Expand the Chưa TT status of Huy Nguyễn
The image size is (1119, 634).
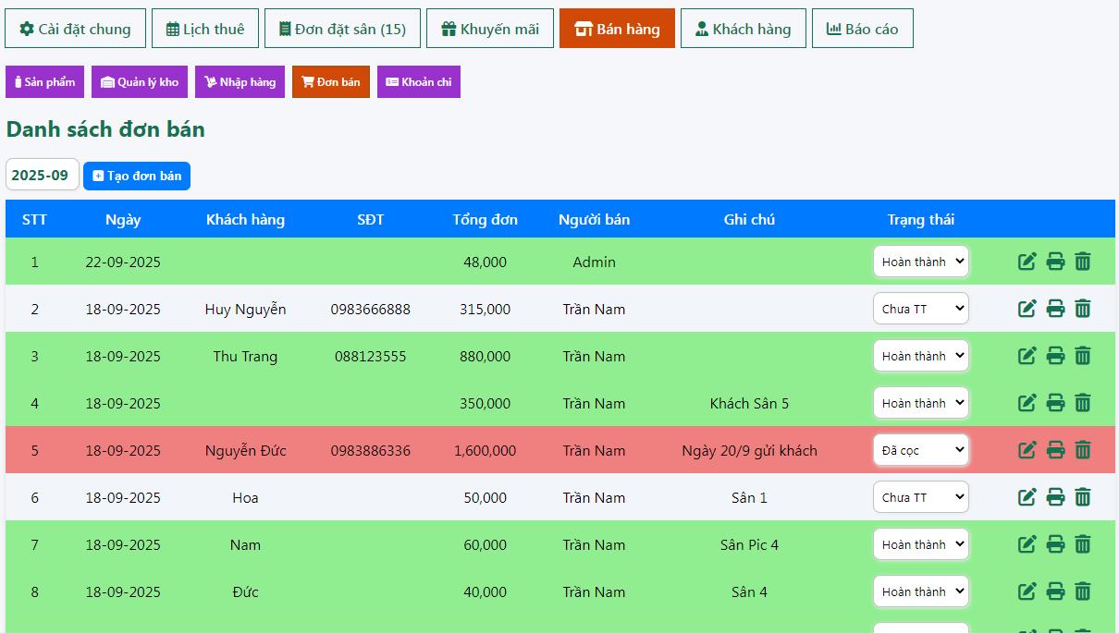(920, 309)
